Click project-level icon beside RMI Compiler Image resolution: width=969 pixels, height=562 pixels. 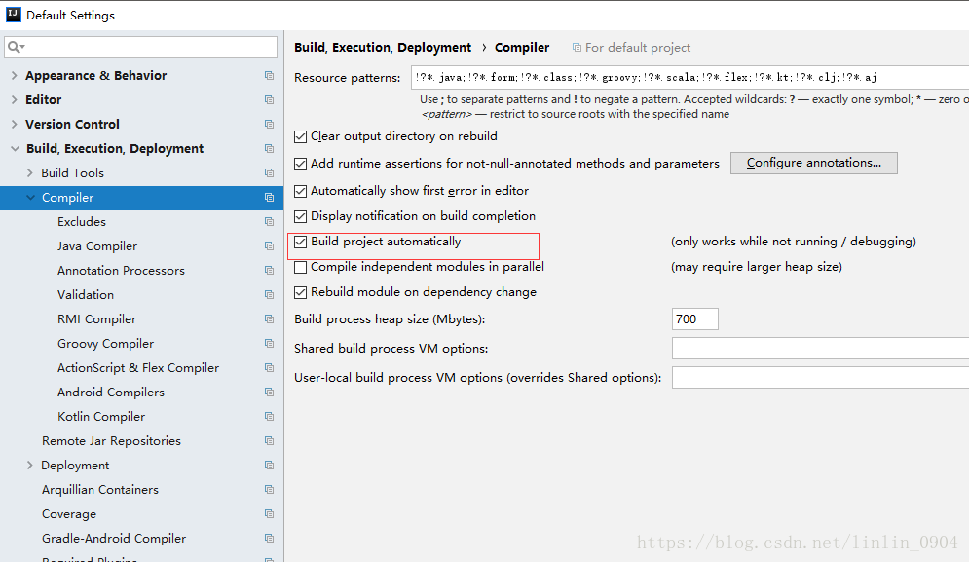[269, 319]
